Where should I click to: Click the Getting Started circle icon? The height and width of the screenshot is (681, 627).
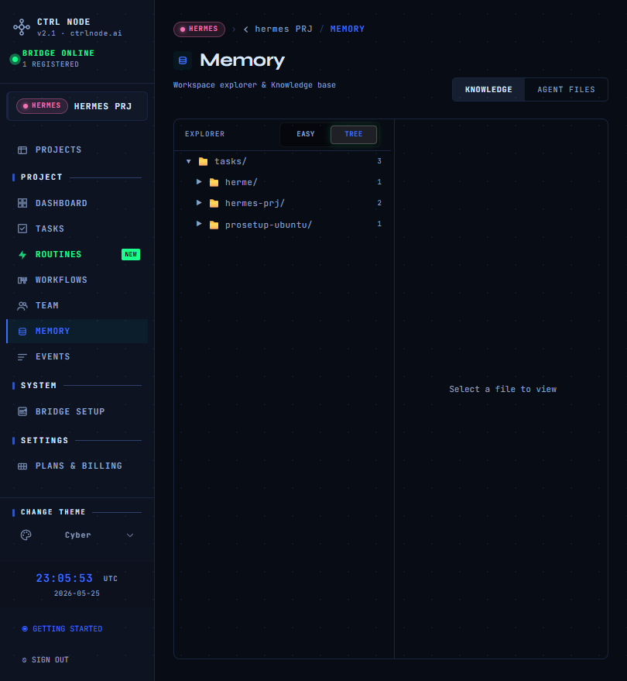pos(25,628)
